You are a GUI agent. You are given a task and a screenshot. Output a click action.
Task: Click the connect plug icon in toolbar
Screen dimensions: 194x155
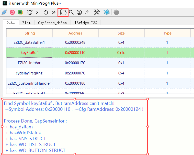(x=4, y=12)
